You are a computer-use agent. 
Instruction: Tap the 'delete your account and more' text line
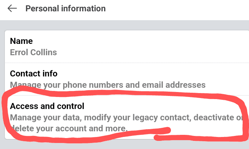click(x=69, y=128)
